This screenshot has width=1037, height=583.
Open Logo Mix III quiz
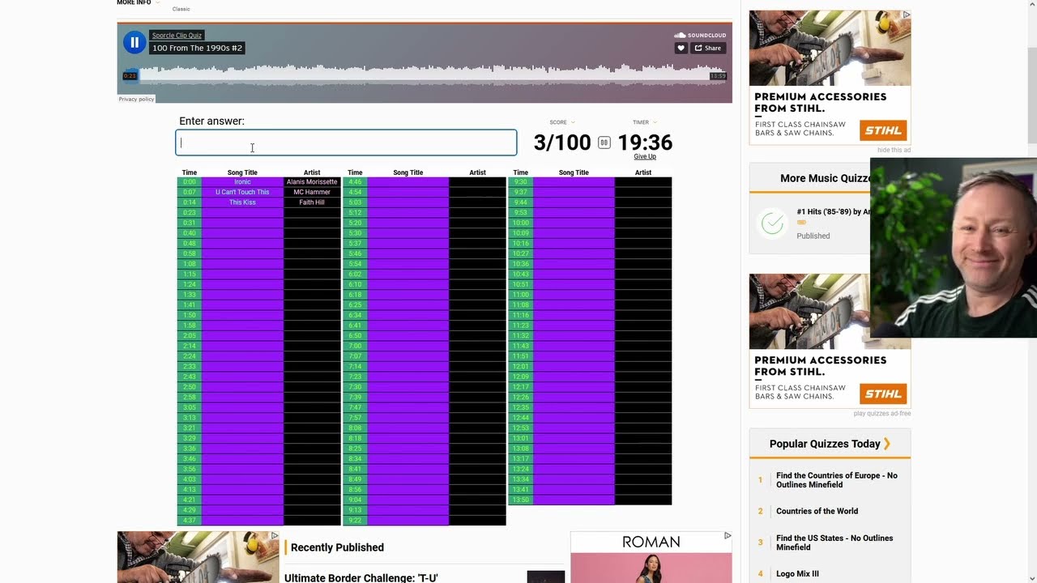797,574
